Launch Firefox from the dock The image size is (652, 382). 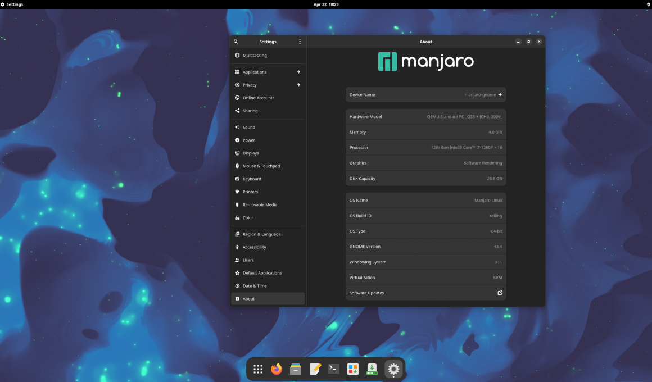[276, 369]
